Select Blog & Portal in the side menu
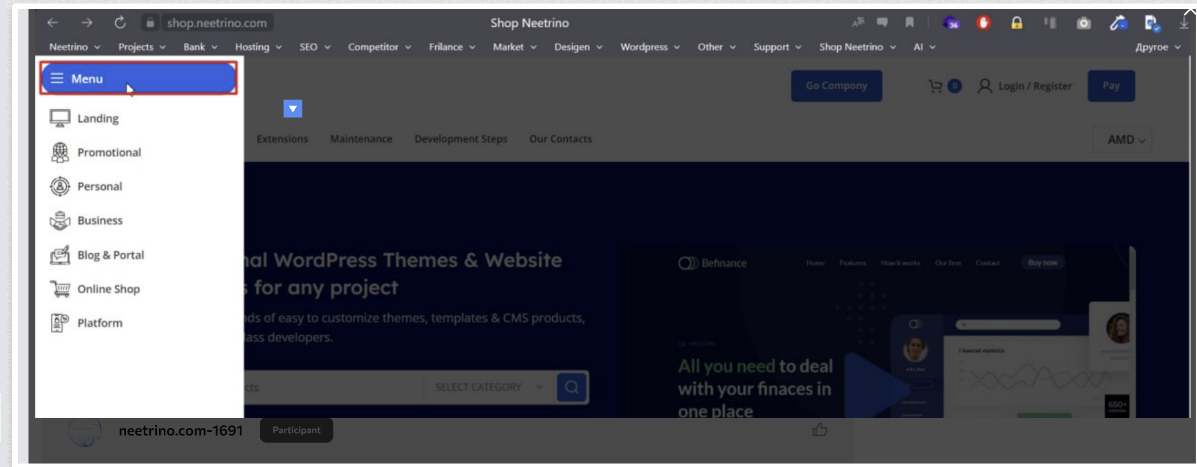 pyautogui.click(x=96, y=254)
